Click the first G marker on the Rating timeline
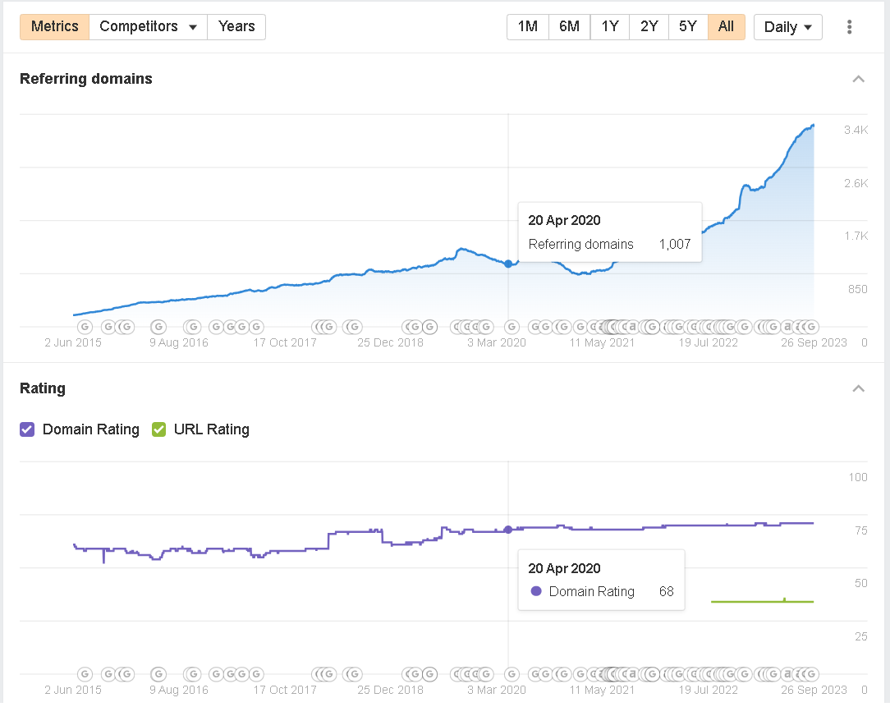 (x=85, y=674)
